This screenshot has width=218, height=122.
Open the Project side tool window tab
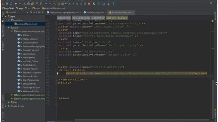[x=3, y=17]
